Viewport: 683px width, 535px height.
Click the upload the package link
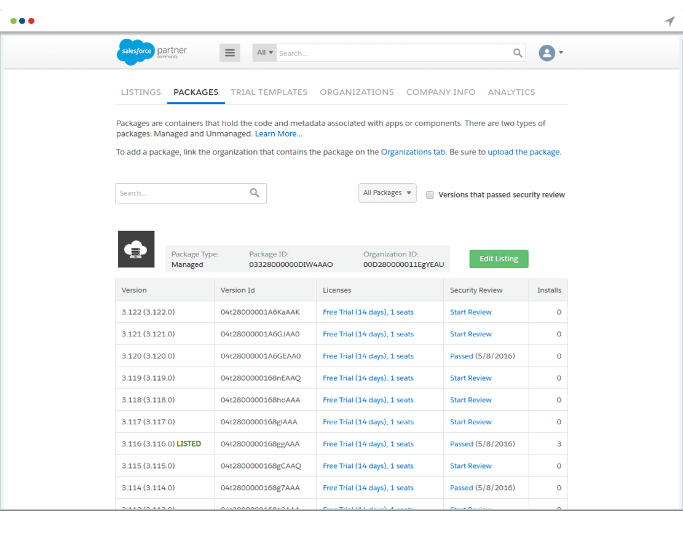pyautogui.click(x=524, y=152)
